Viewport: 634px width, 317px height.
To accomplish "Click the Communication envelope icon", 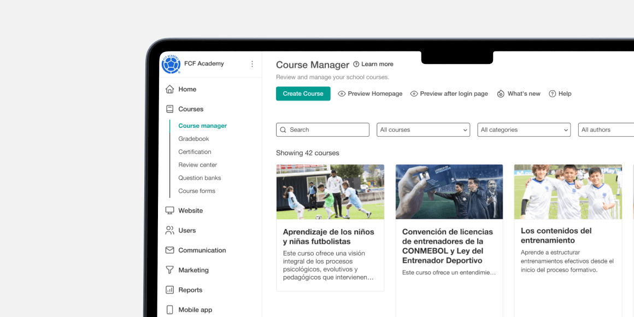I will coord(170,250).
